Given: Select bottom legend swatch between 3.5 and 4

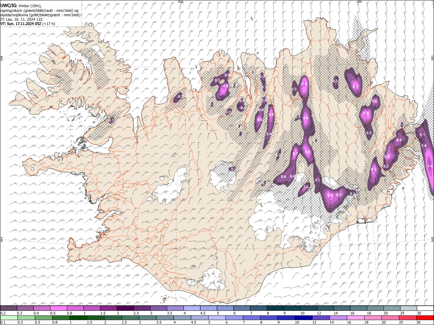Looking at the screenshot, I should [165, 318].
